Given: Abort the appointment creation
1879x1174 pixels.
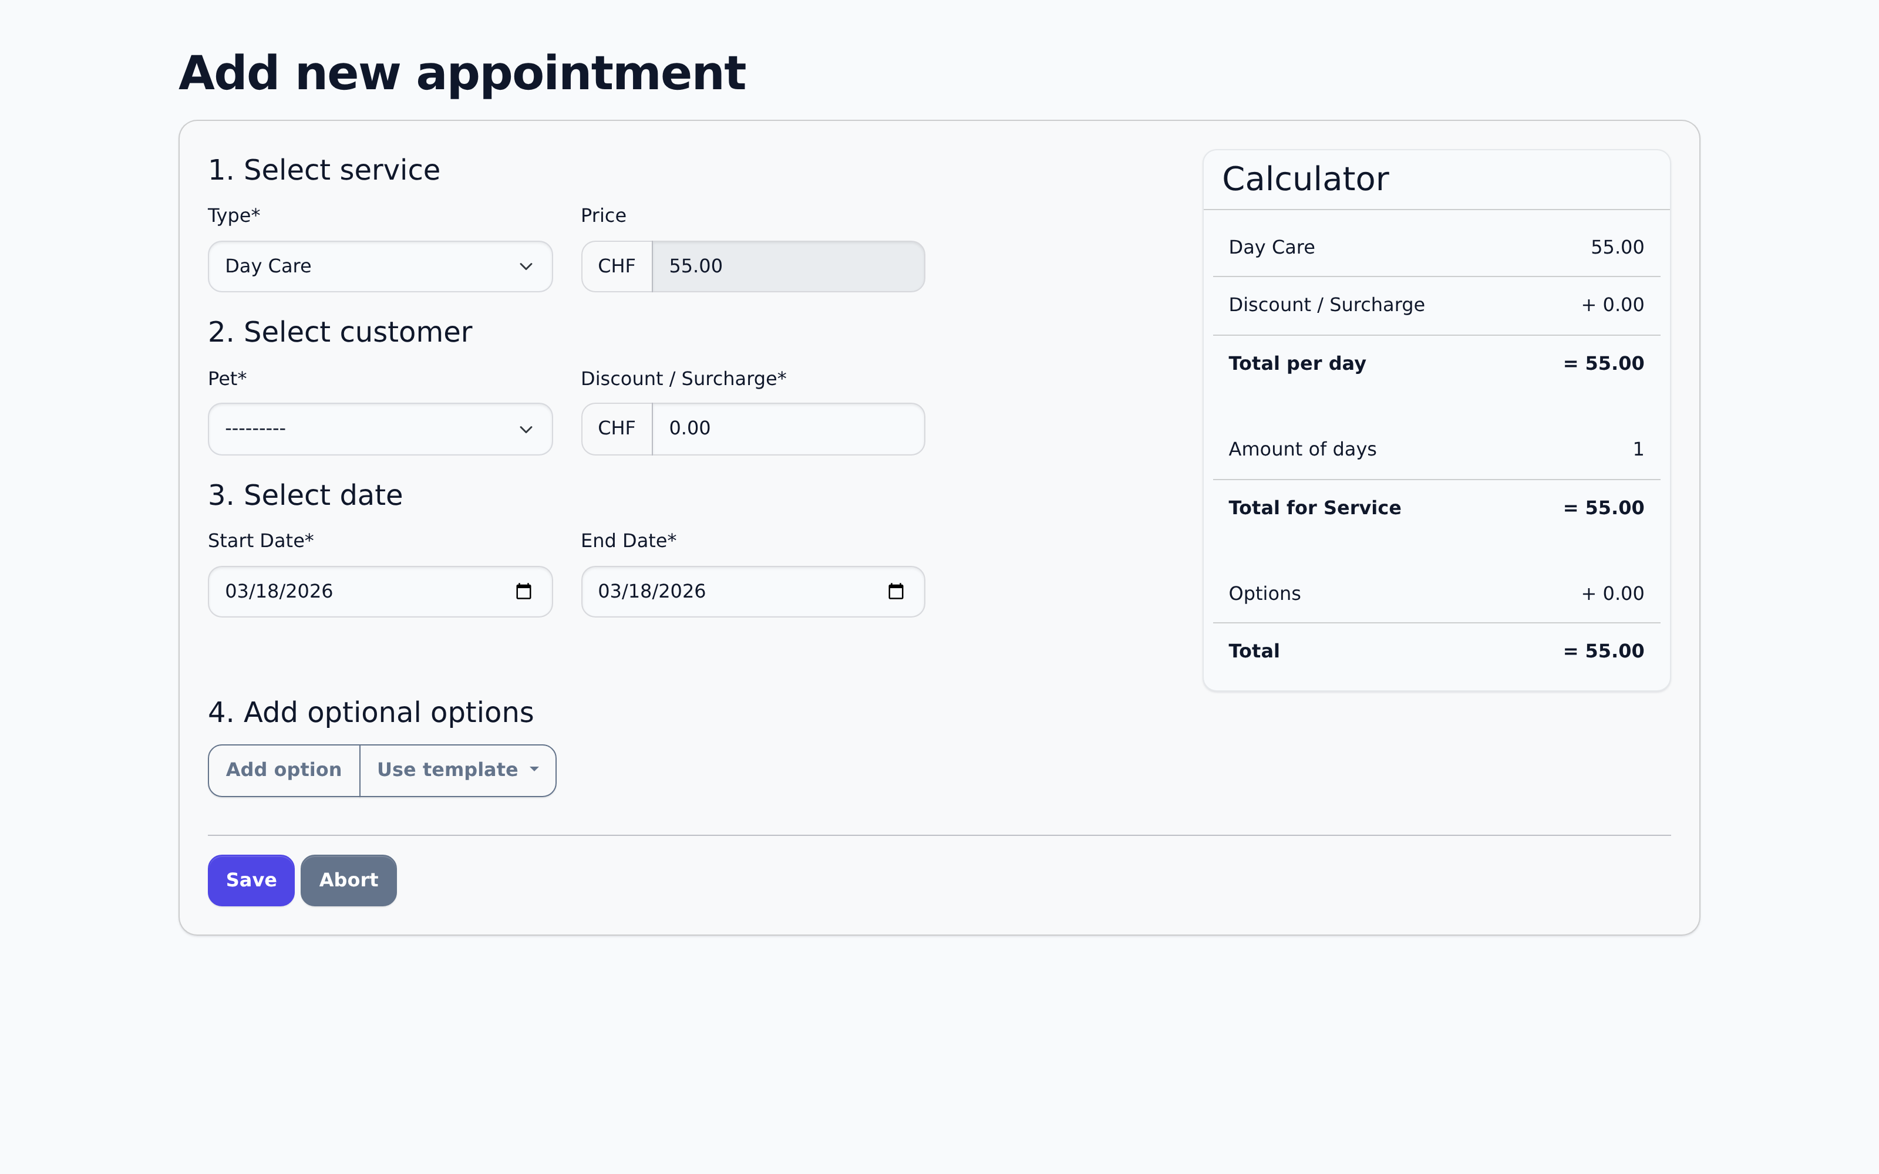Looking at the screenshot, I should coord(348,880).
